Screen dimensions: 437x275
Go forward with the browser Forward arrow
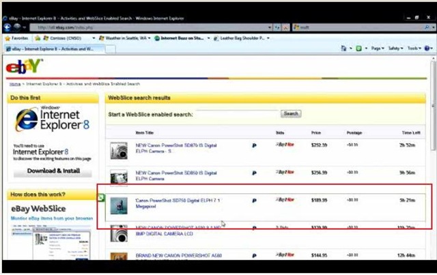[x=17, y=27]
